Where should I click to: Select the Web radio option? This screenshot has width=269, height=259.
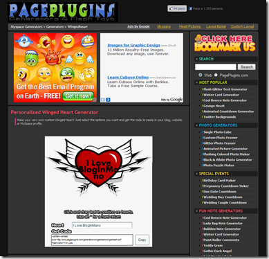(201, 75)
